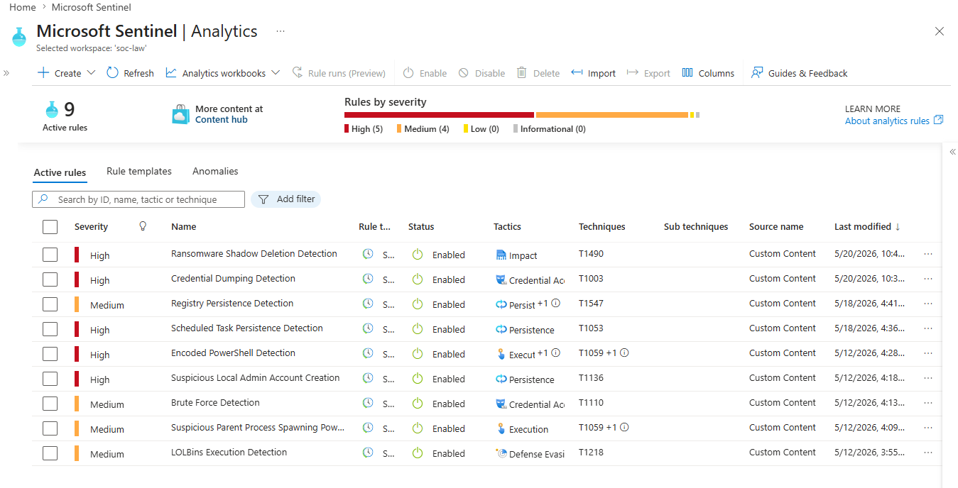Viewport: 958px width, 488px height.
Task: Switch to the Rule templates tab
Action: pyautogui.click(x=139, y=171)
